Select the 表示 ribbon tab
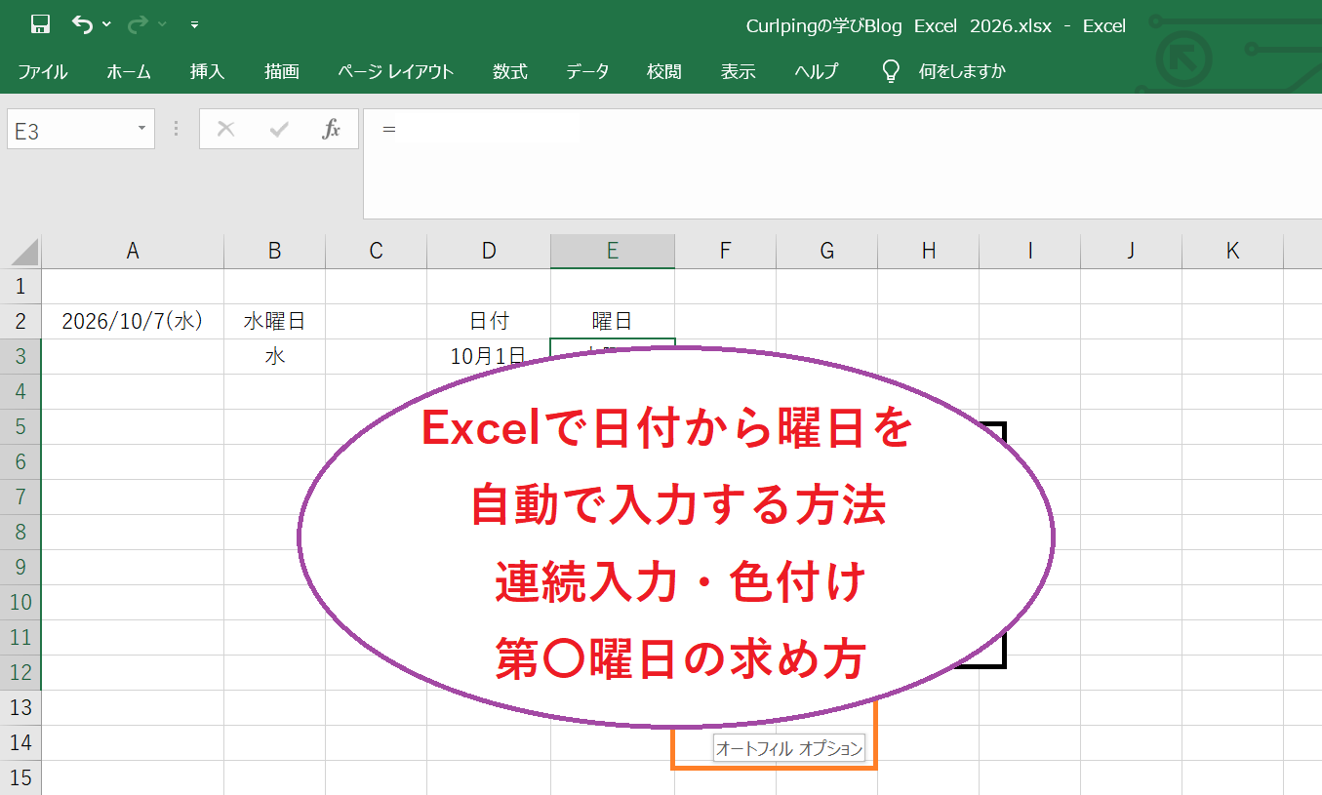Screen dimensions: 1322x795 [739, 71]
